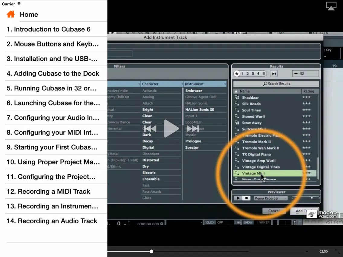Image resolution: width=343 pixels, height=257 pixels.
Task: Toggle the SHOW marker button
Action: pyautogui.click(x=248, y=223)
